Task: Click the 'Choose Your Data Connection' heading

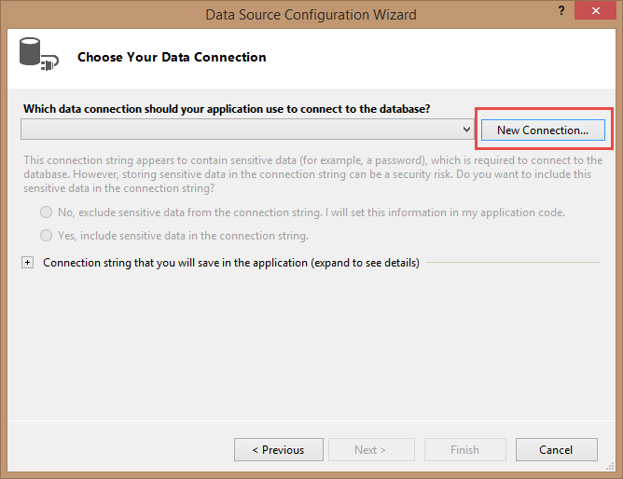Action: coord(172,57)
